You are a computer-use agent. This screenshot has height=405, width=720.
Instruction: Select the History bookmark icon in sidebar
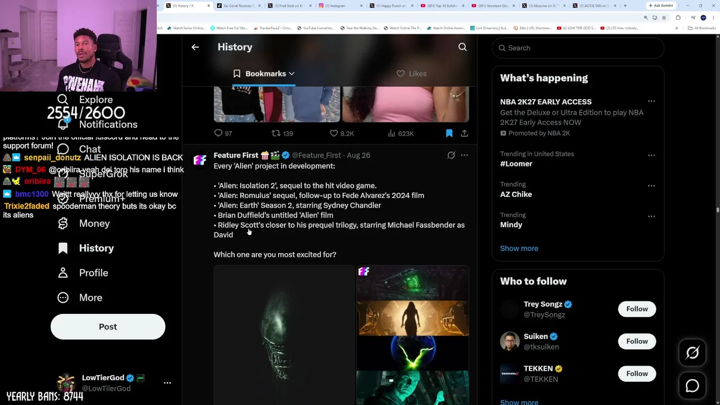coord(63,248)
